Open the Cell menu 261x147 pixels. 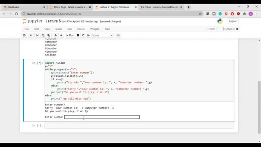(69, 29)
